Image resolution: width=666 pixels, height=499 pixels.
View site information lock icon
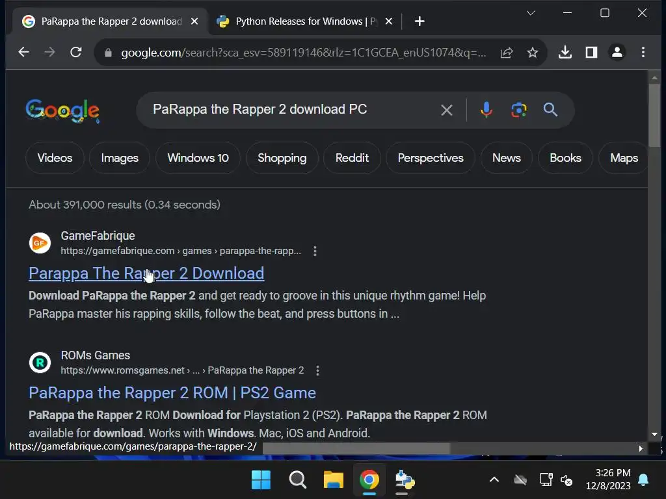(108, 53)
